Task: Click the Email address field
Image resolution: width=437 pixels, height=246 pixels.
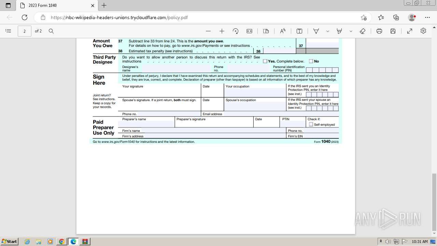Action: [x=280, y=114]
